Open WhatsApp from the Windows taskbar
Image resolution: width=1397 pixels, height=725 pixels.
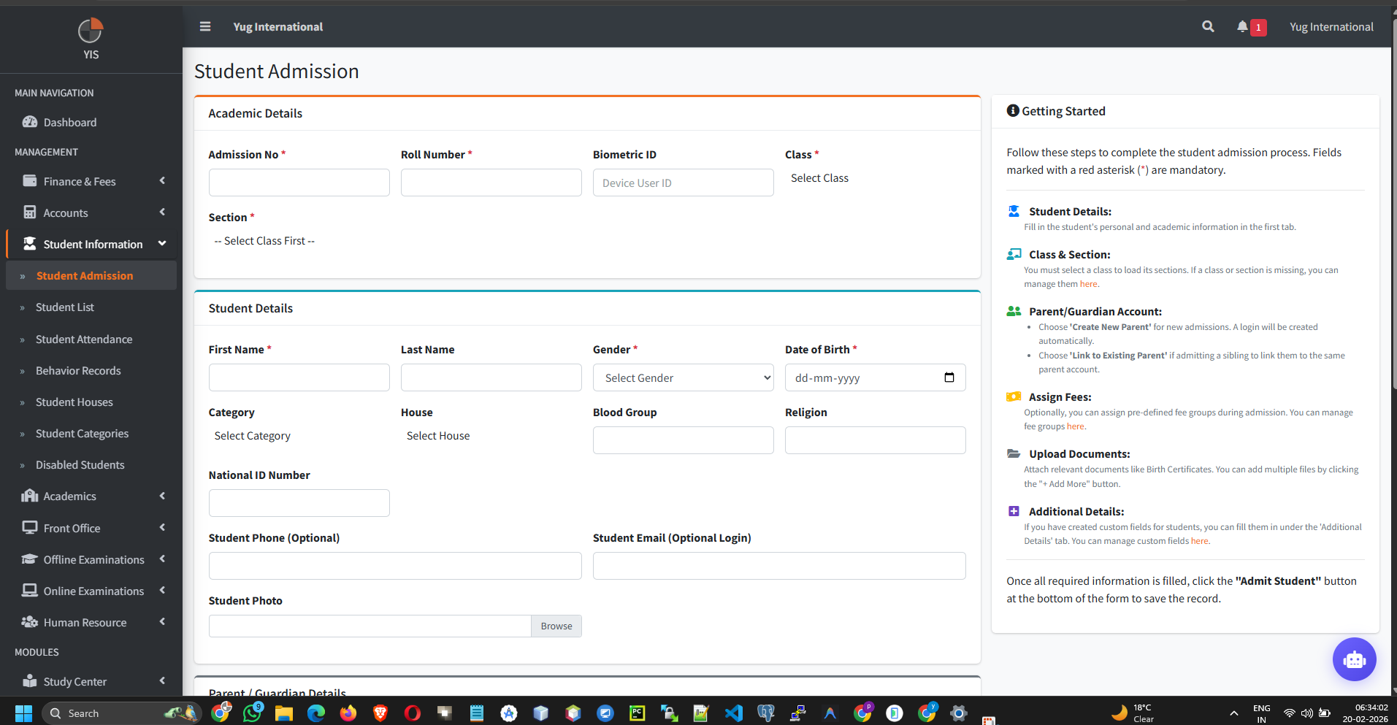pyautogui.click(x=252, y=713)
